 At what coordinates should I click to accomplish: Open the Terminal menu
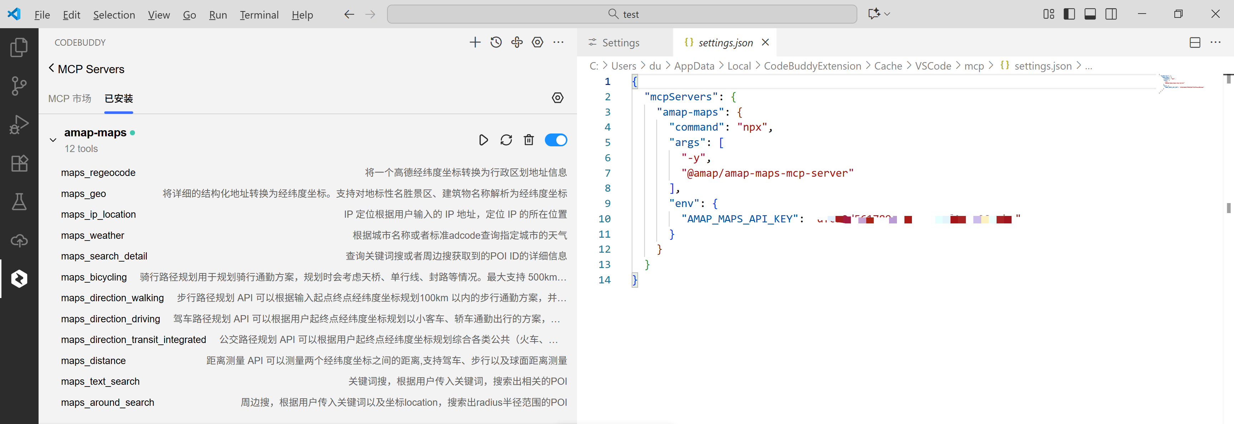click(x=259, y=15)
